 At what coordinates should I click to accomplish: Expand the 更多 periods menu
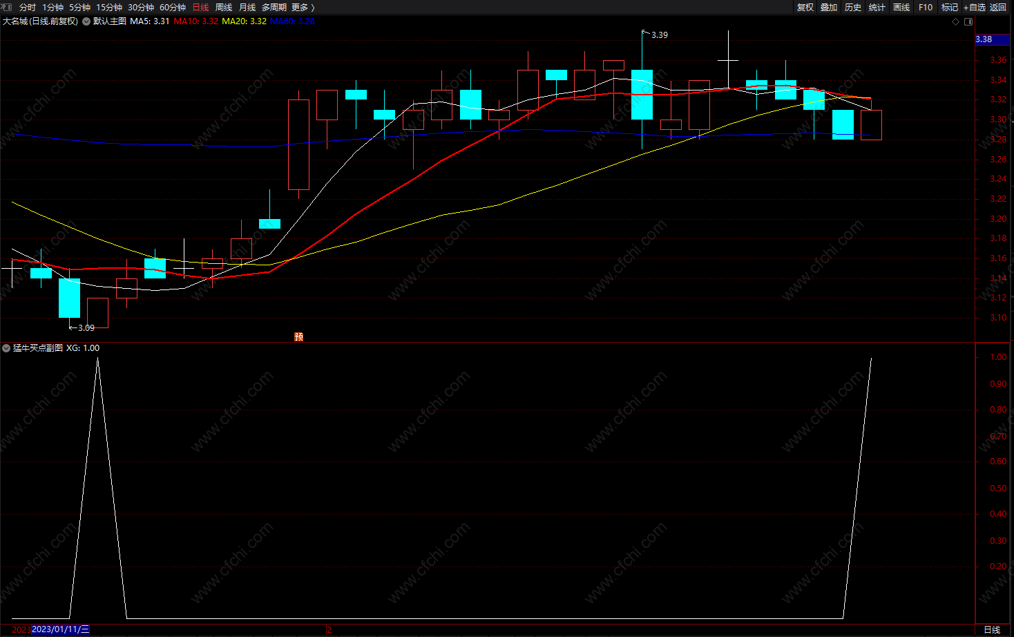(303, 7)
